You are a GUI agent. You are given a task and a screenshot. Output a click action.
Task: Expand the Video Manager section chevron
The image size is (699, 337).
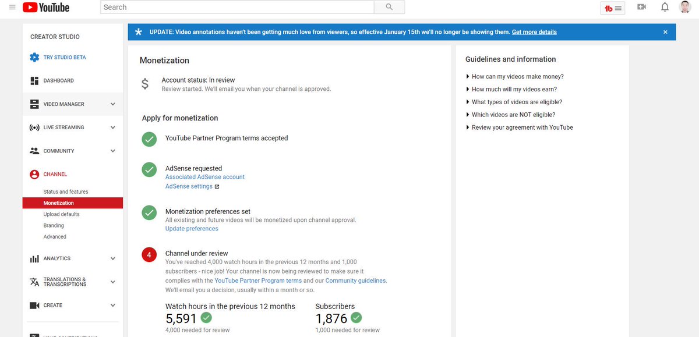click(112, 104)
